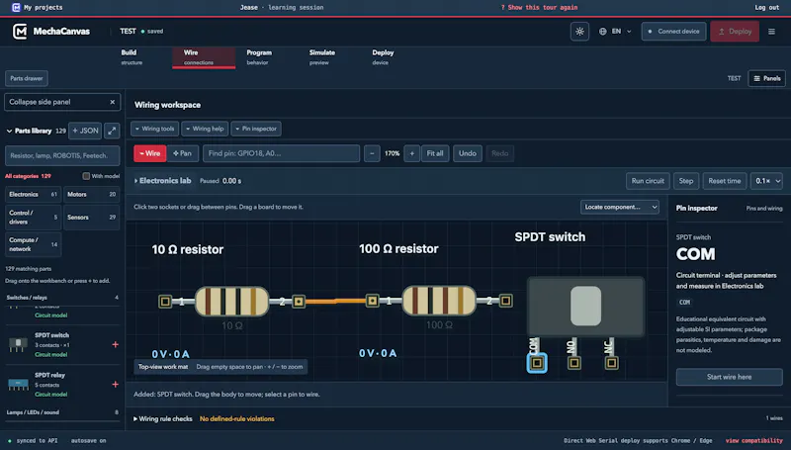Viewport: 791px width, 450px height.
Task: Click view compatibility link
Action: pos(754,440)
